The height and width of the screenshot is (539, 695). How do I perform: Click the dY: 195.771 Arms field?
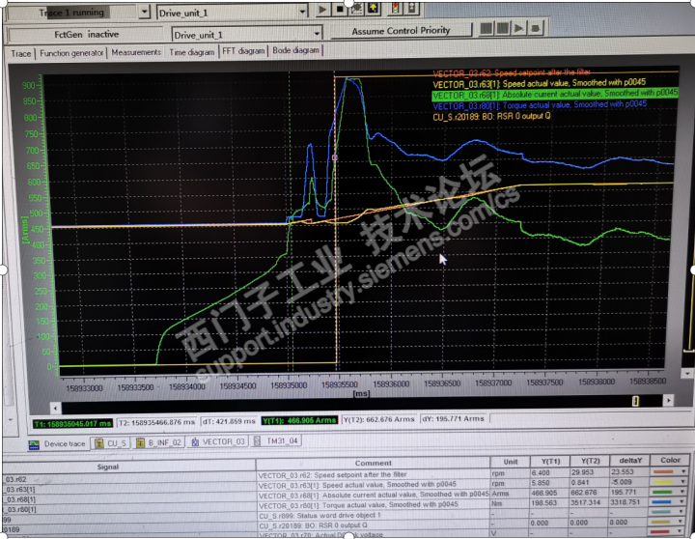click(453, 418)
